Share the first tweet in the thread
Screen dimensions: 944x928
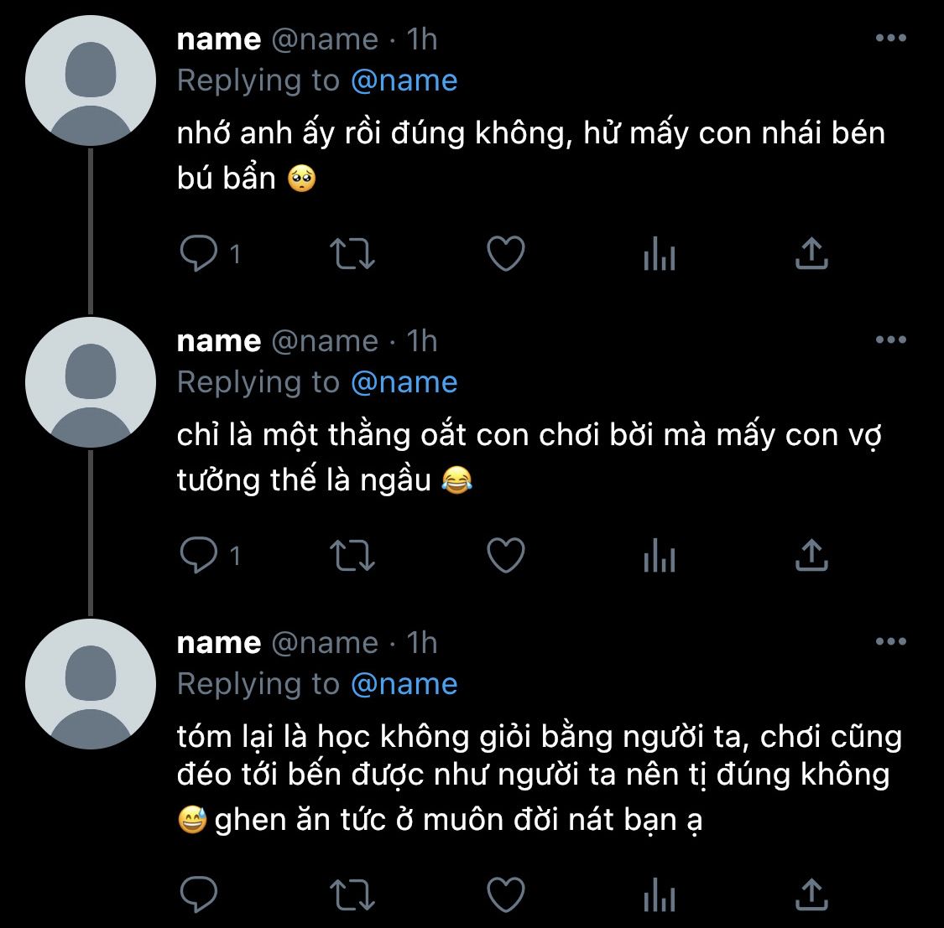point(811,254)
